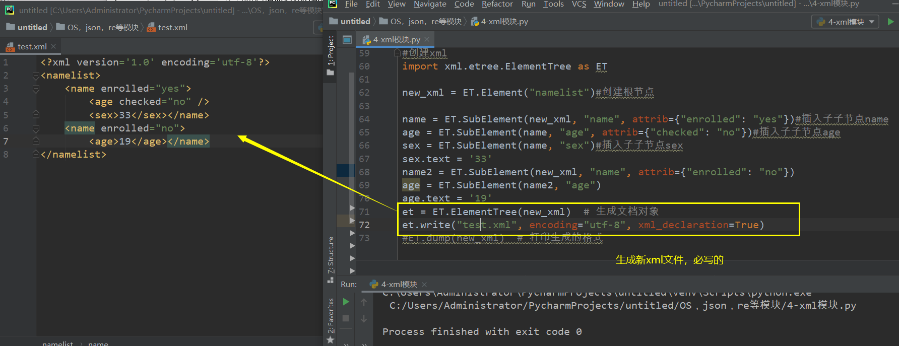Viewport: 899px width, 346px height.
Task: Click the project view window icon beside editor tab
Action: [347, 39]
